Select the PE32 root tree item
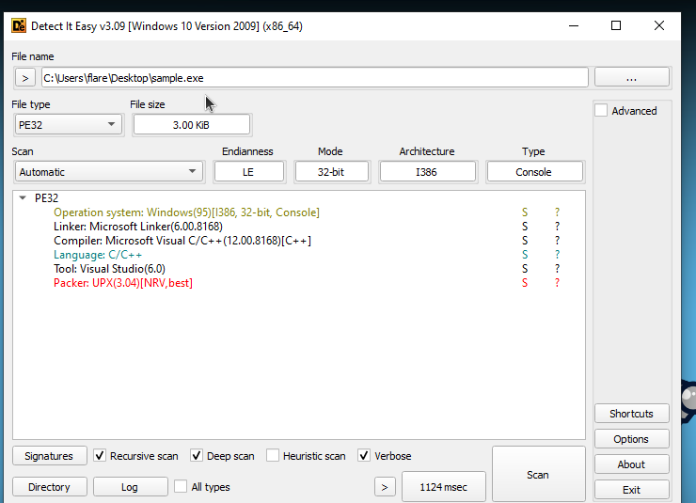Image resolution: width=696 pixels, height=503 pixels. tap(47, 197)
